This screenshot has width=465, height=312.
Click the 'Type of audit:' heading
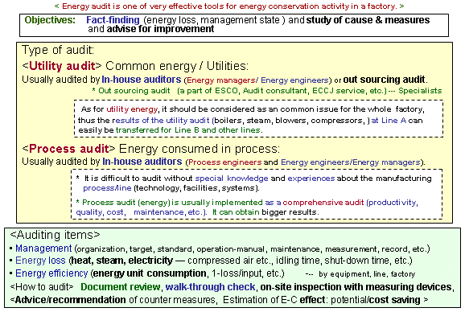tap(58, 50)
